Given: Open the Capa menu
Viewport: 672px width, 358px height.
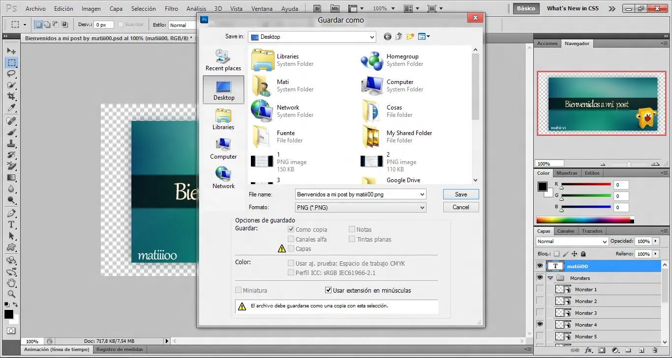Looking at the screenshot, I should [116, 9].
